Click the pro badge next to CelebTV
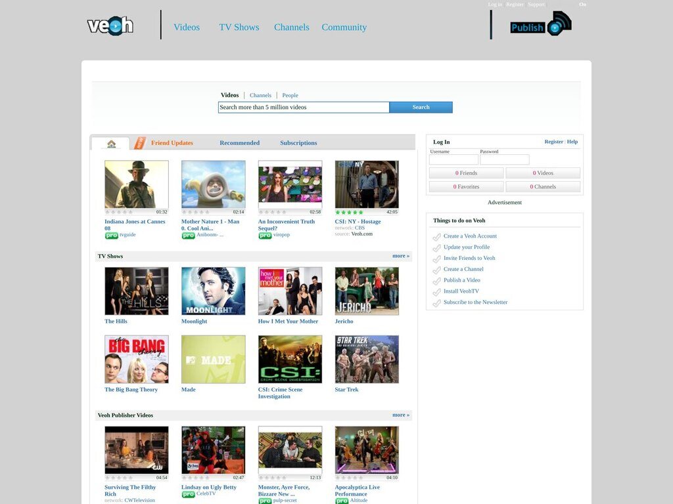The image size is (673, 504). point(188,494)
